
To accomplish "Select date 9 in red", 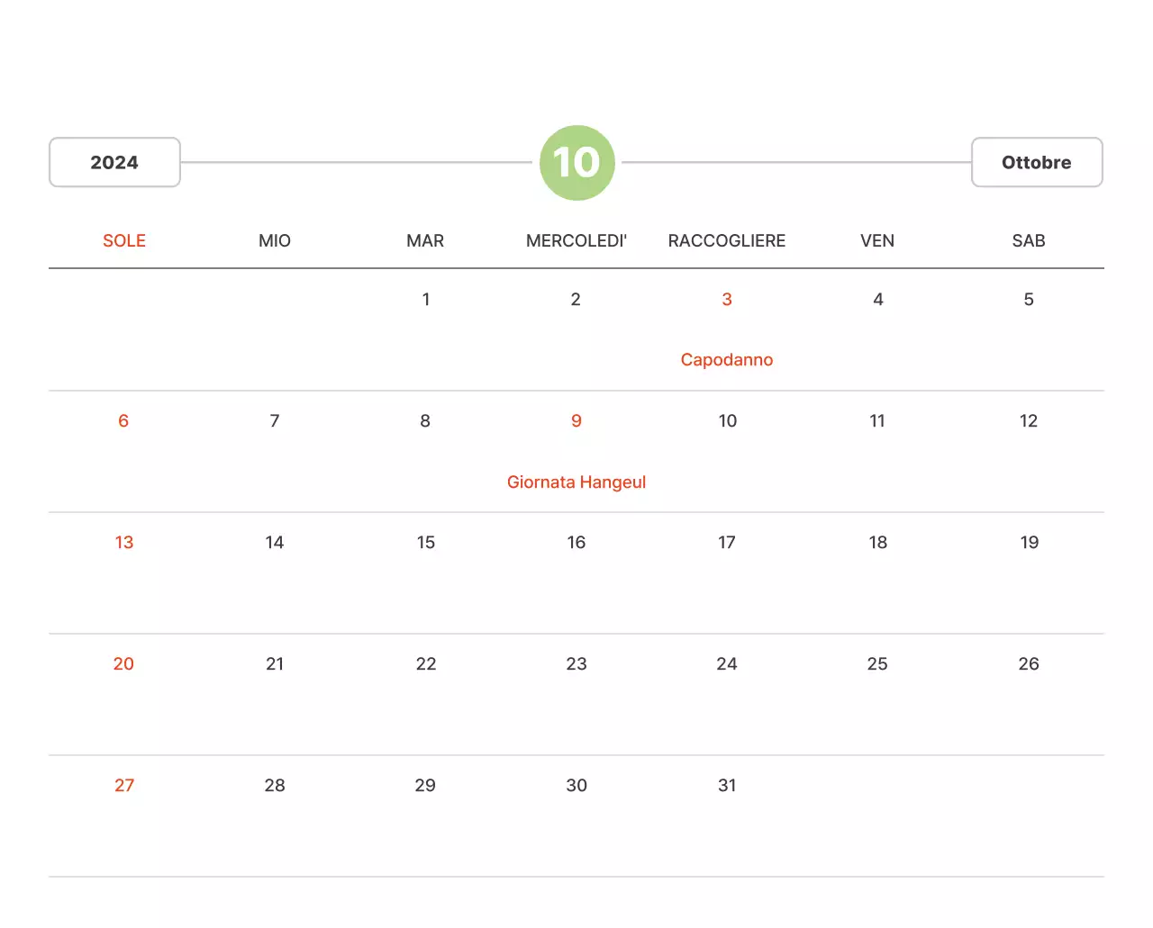I will [576, 421].
